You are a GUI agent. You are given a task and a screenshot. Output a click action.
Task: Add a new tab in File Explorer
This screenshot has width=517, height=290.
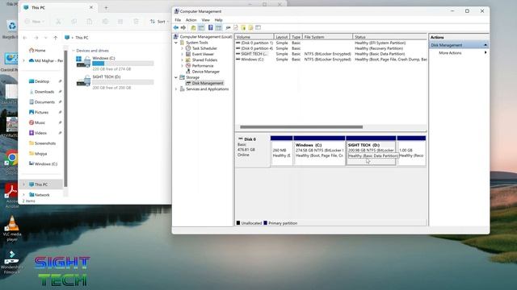[x=106, y=7]
